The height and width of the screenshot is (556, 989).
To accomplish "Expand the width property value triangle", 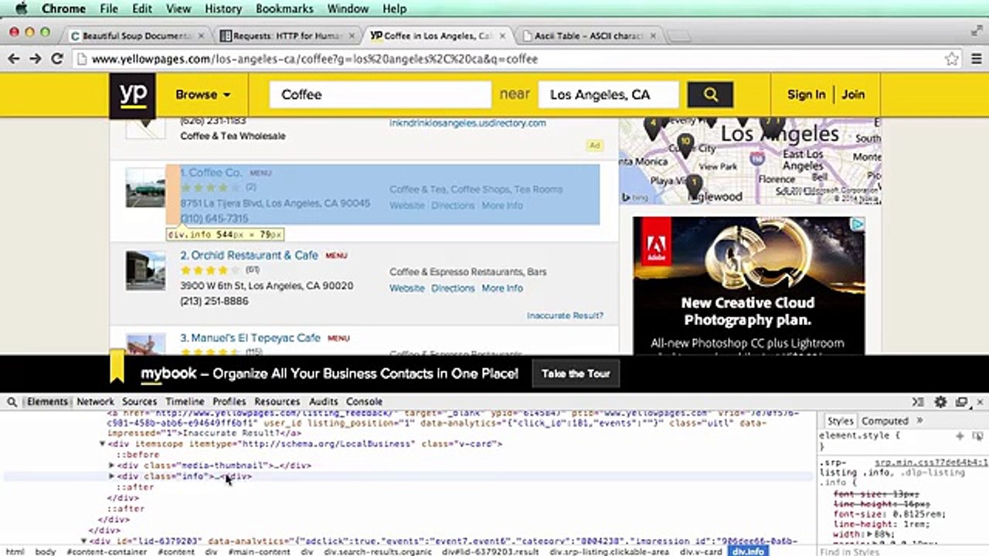I will (872, 534).
